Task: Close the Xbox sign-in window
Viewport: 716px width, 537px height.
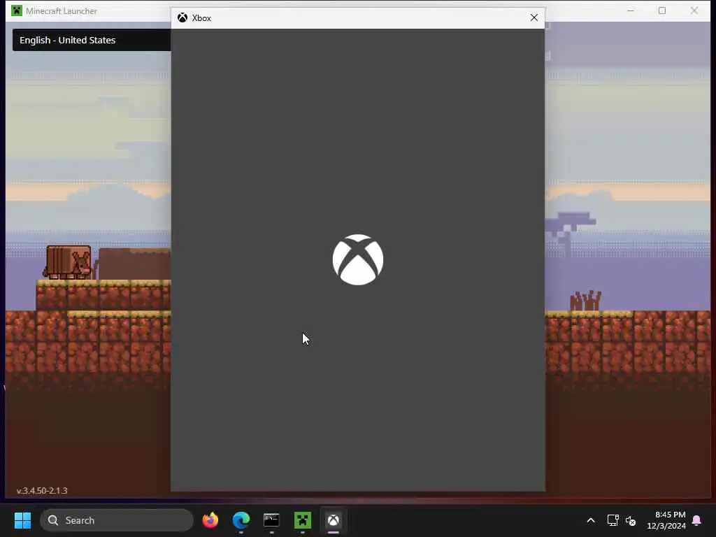Action: 534,17
